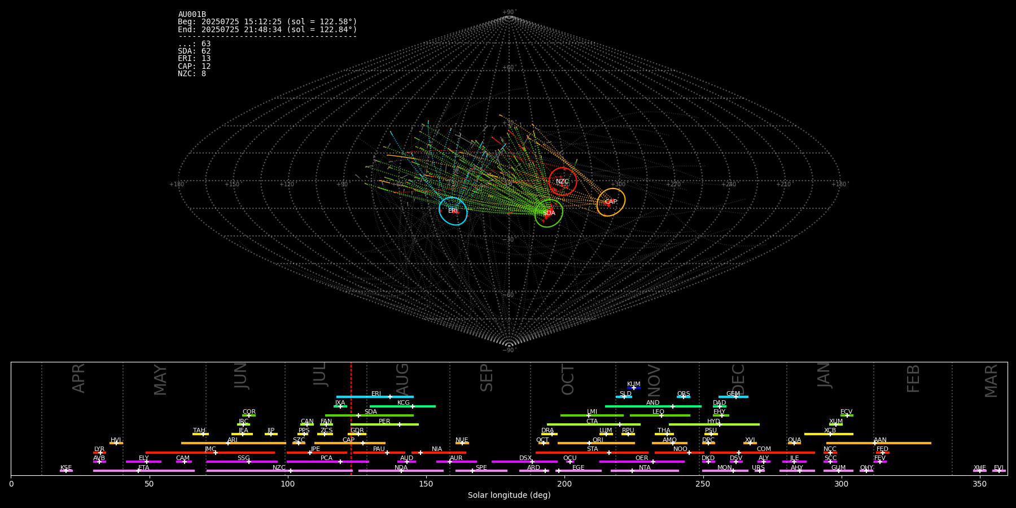Click the ORS shower label in the timeline
1016x508 pixels.
[684, 394]
